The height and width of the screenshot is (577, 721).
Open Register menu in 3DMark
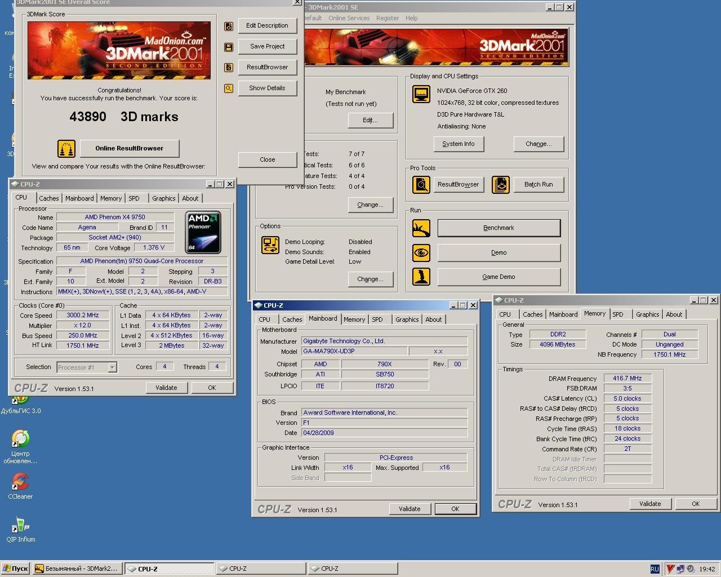[388, 18]
